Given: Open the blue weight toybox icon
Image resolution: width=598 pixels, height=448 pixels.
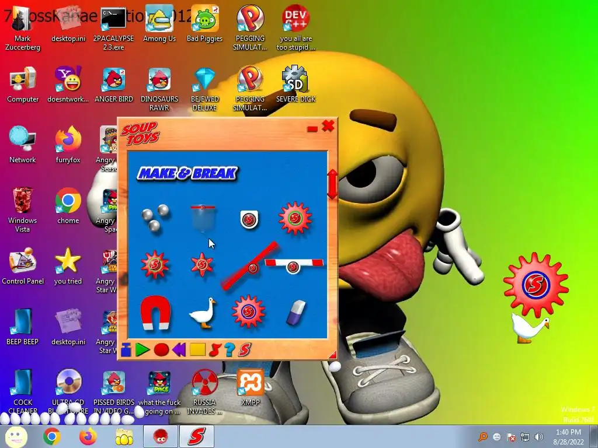Looking at the screenshot, I should [x=126, y=349].
